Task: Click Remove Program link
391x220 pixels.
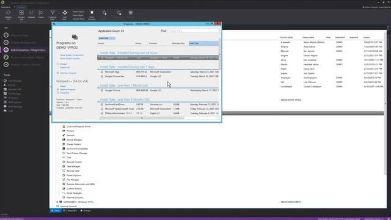Action: point(68,90)
